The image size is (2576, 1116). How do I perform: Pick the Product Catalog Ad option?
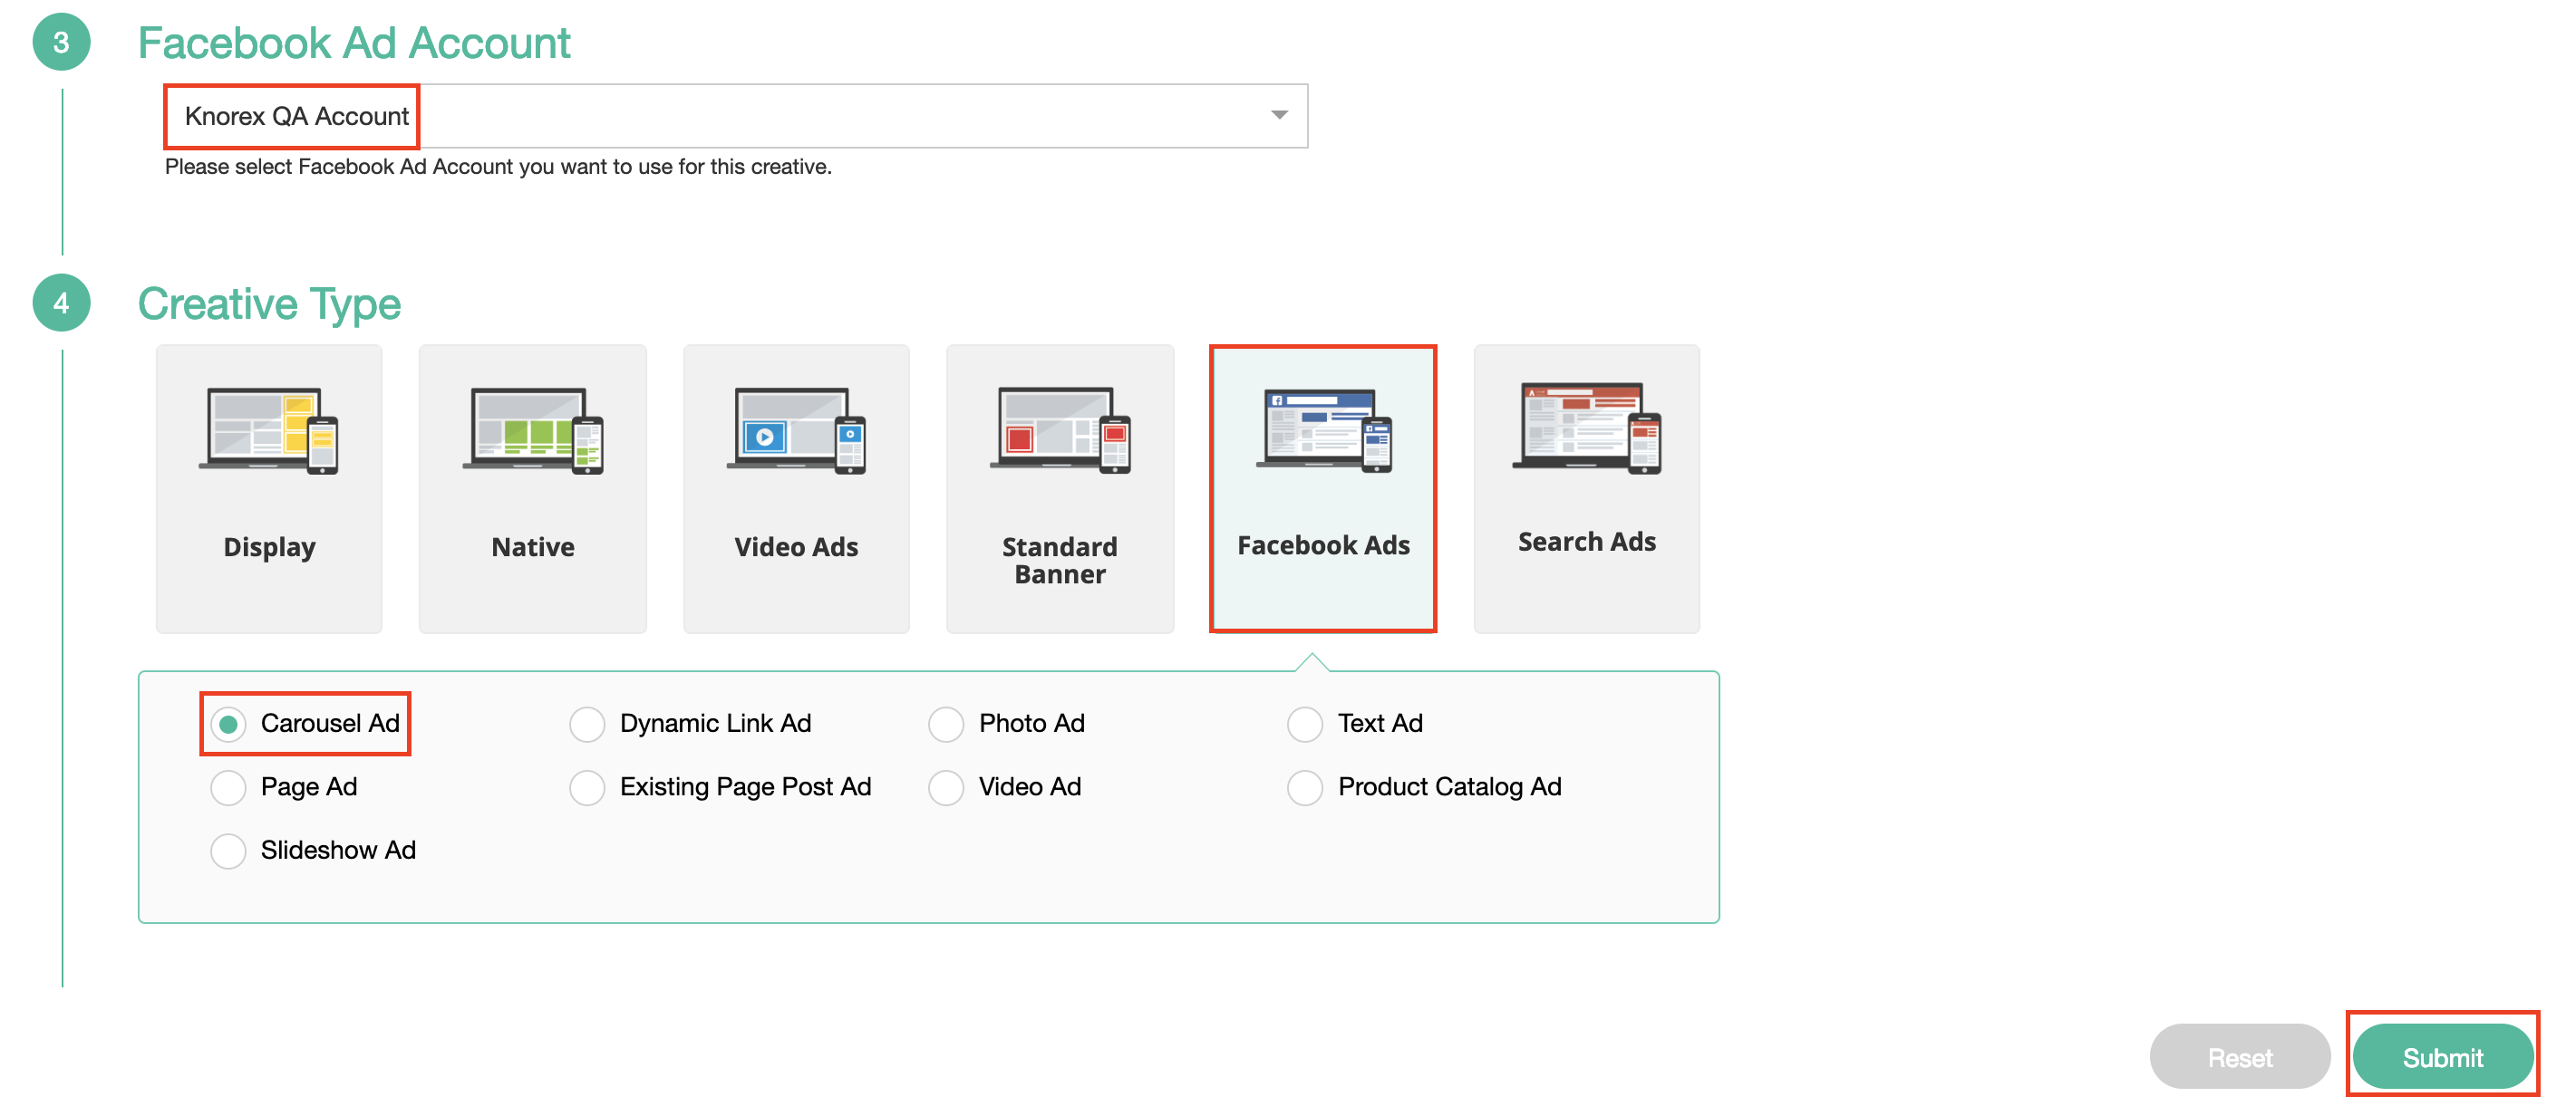pyautogui.click(x=1305, y=787)
